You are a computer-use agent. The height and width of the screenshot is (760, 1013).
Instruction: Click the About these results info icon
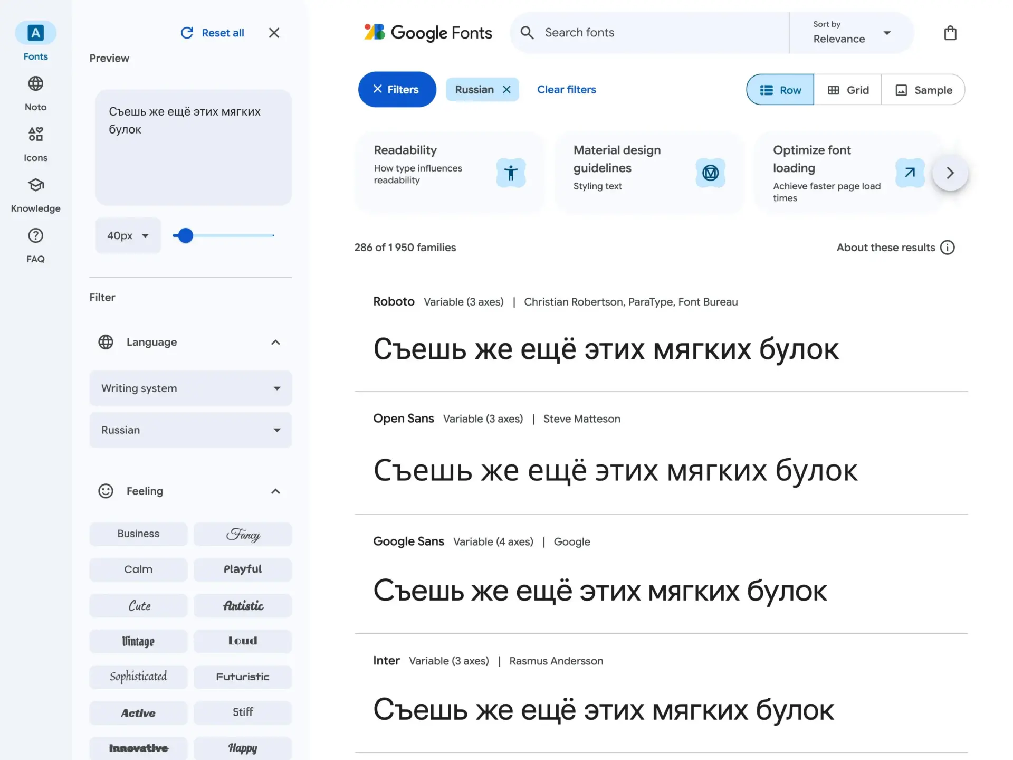pyautogui.click(x=948, y=248)
